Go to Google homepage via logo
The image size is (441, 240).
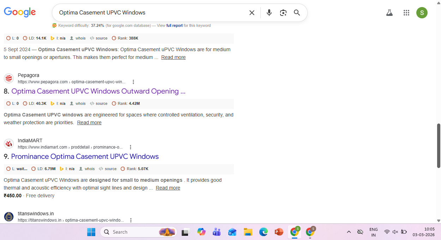(x=20, y=12)
